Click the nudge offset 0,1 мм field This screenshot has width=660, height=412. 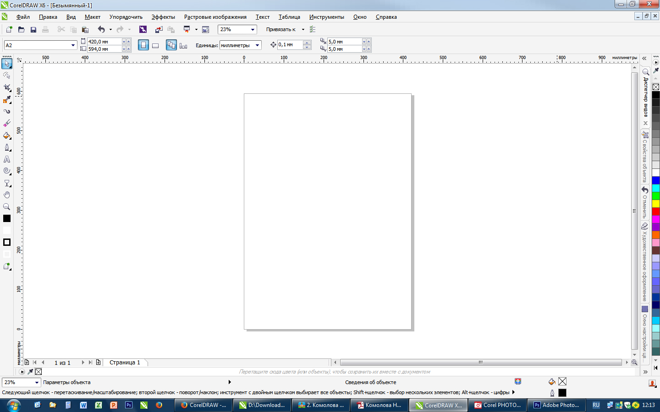[x=290, y=45]
